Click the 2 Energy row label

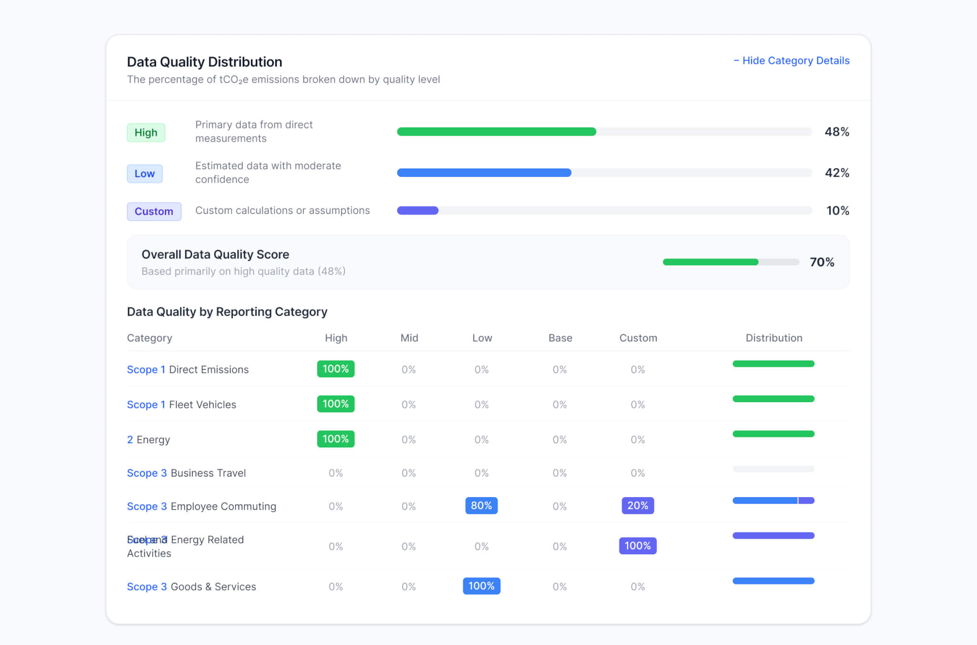click(148, 439)
